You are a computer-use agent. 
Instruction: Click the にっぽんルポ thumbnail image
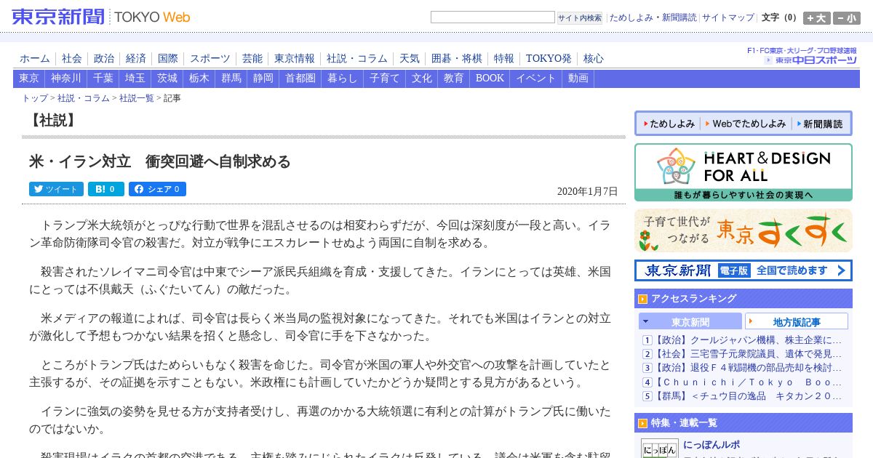tap(659, 449)
